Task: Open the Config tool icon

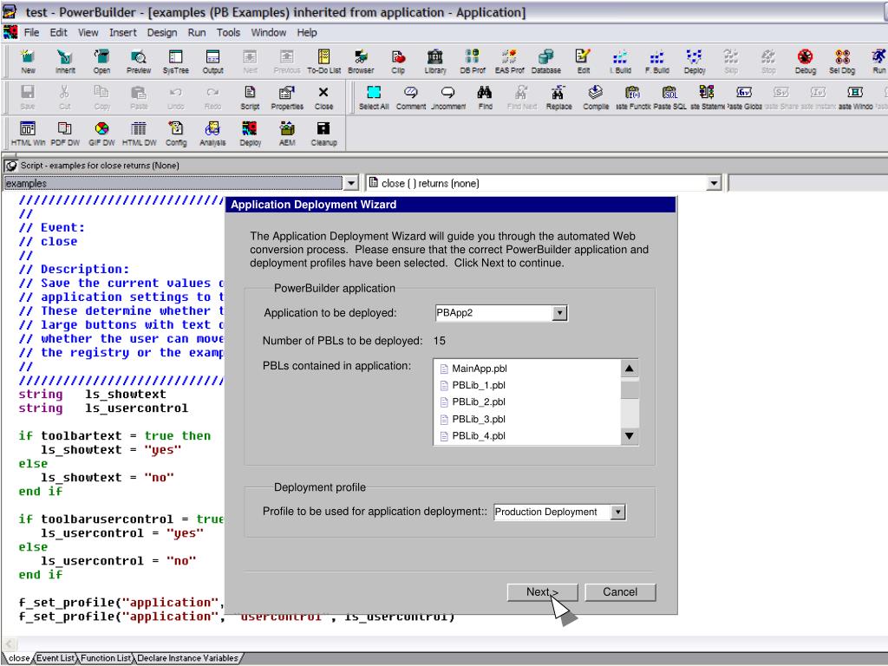Action: coord(176,134)
